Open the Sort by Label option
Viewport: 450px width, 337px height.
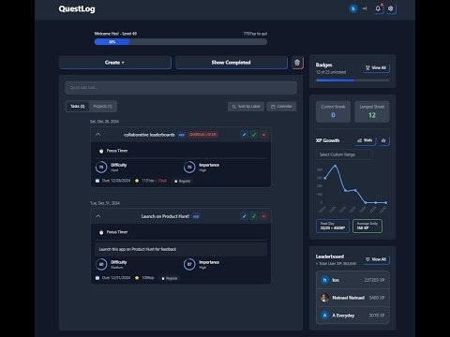tap(246, 107)
